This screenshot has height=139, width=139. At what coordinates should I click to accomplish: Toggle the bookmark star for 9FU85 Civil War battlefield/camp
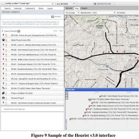pos(6,54)
